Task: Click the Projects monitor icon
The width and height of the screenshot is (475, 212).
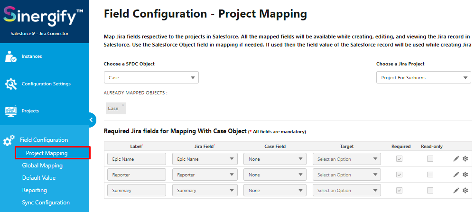Action: coord(11,111)
